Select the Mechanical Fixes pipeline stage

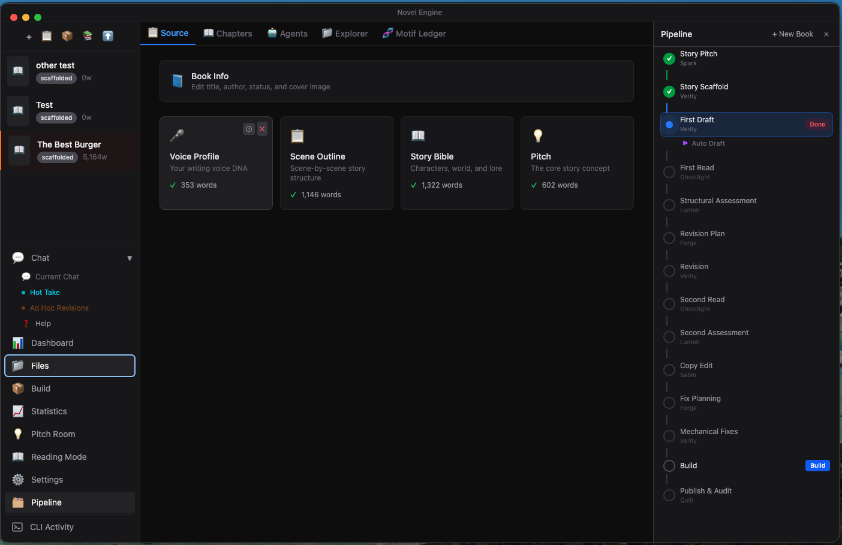(747, 436)
